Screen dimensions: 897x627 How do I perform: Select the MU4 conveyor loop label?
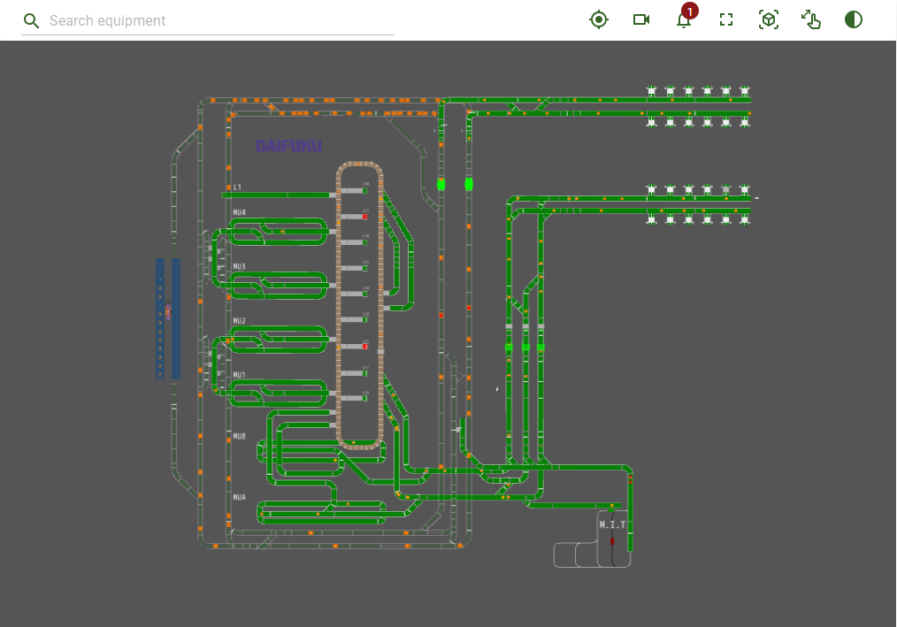pyautogui.click(x=240, y=212)
